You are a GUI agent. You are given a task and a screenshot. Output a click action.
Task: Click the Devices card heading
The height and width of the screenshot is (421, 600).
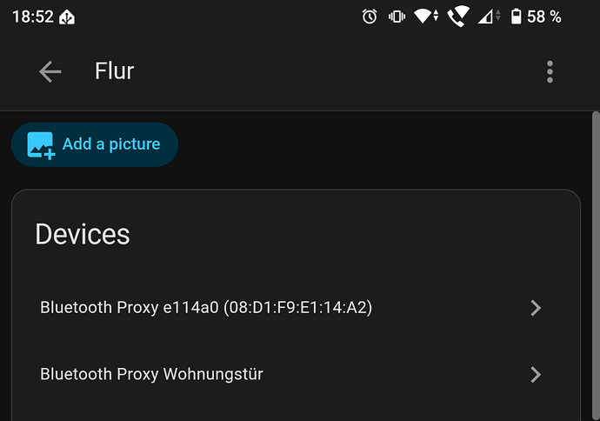(x=83, y=234)
